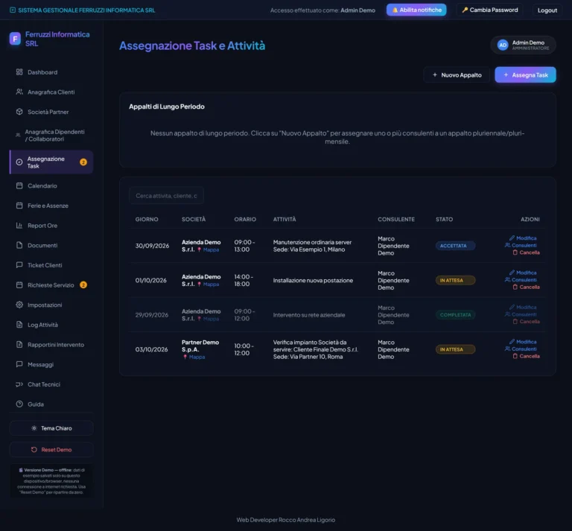The image size is (572, 531).
Task: Click 'Manutenzione ordinaria server' activity text
Action: coord(312,242)
